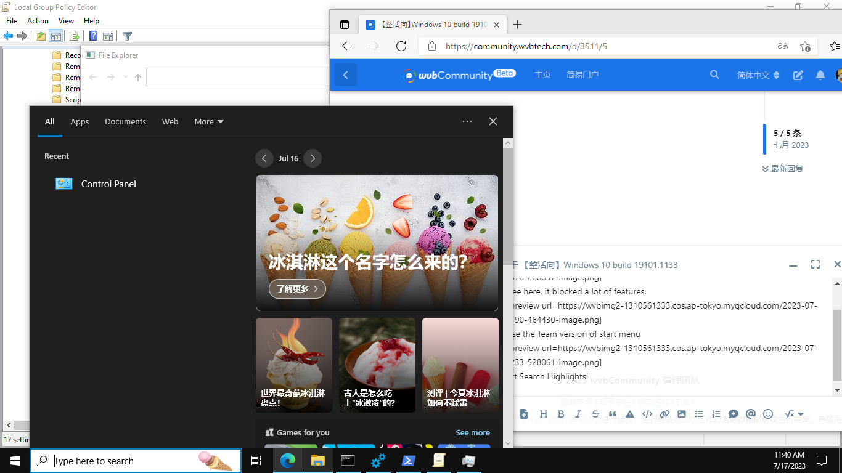Open the Action menu in Policy Editor
This screenshot has height=473, width=842.
[38, 21]
